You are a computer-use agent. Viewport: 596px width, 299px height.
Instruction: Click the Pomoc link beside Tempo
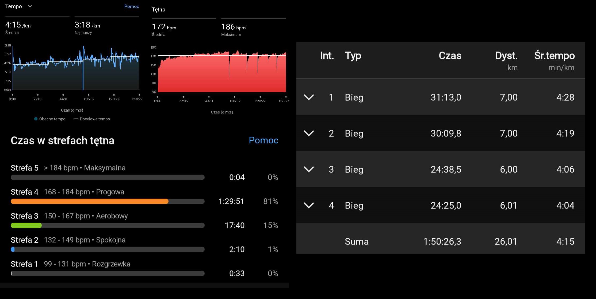(x=131, y=6)
